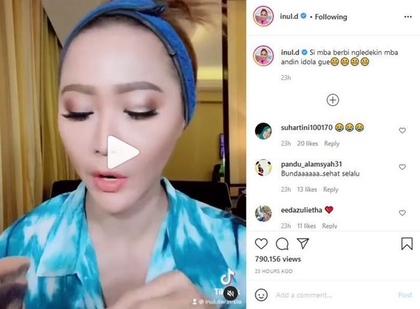Open inul.d profile picture in the header
Image resolution: width=420 pixels, height=309 pixels.
tap(263, 16)
